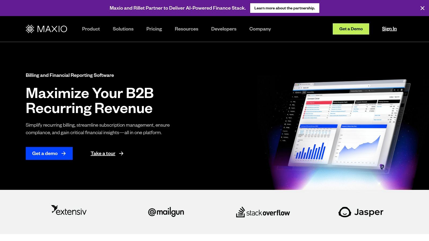
Task: Click the Jasper customer logo
Action: click(361, 212)
